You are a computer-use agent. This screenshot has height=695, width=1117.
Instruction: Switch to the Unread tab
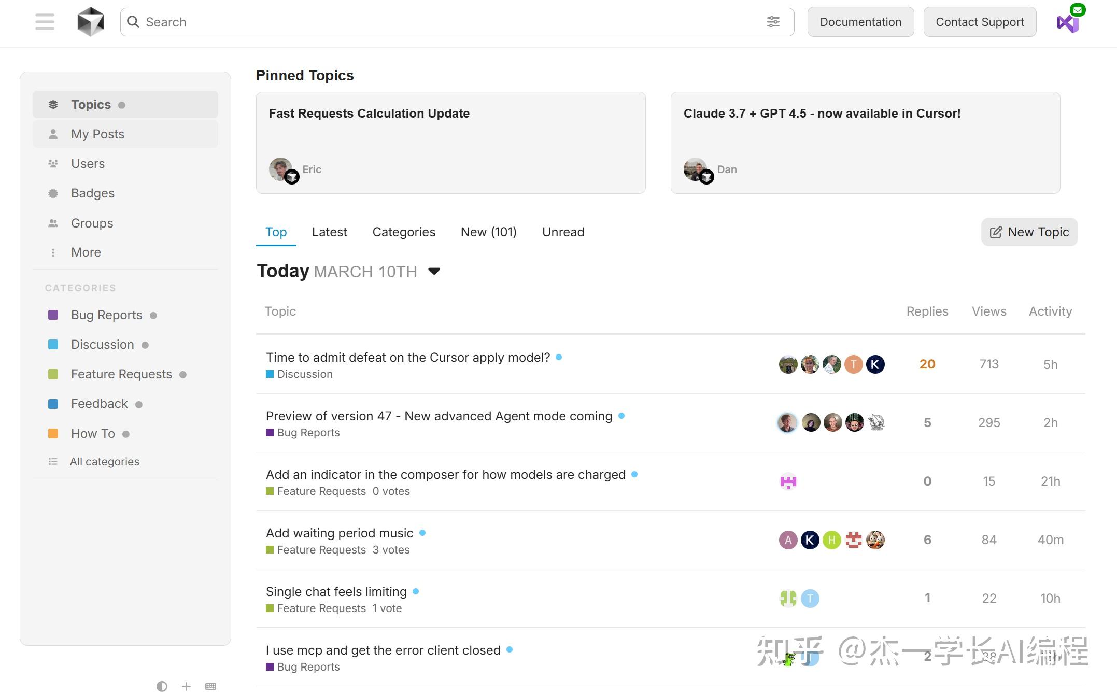coord(563,232)
